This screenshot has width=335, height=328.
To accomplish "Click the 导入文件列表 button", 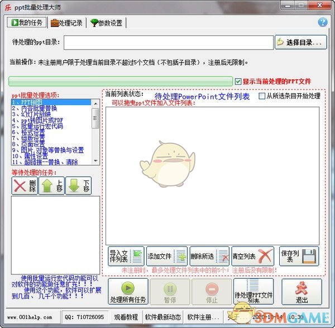I will [126, 256].
